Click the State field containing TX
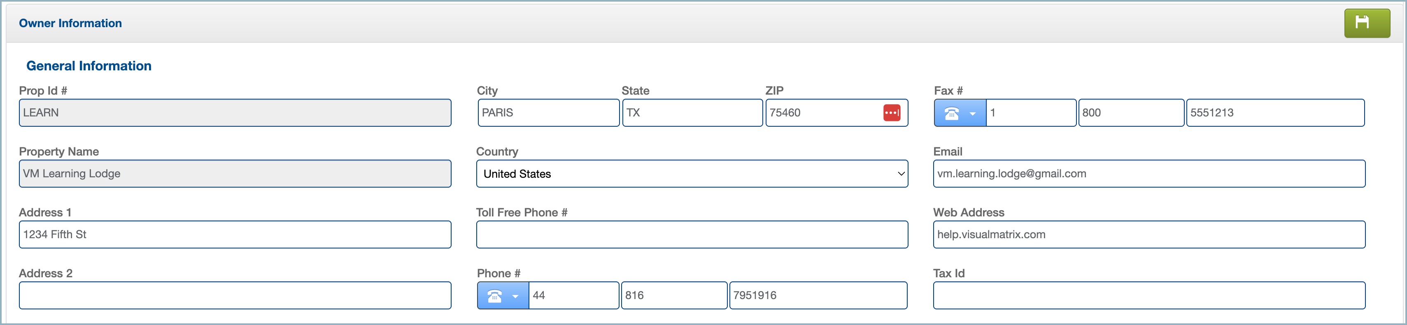This screenshot has height=325, width=1407. click(x=692, y=113)
